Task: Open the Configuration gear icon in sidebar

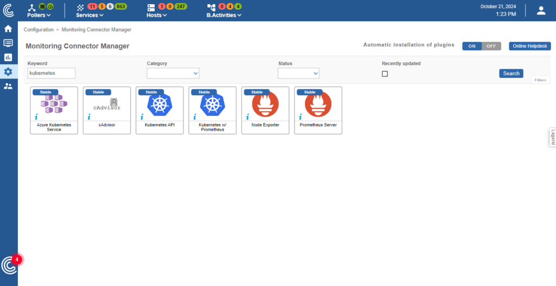Action: point(8,71)
